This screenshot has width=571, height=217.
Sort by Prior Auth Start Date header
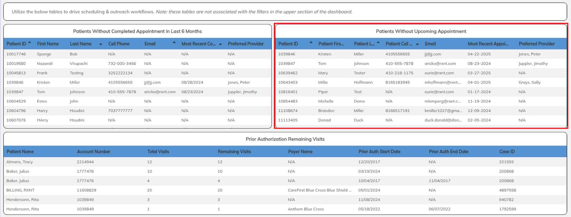(379, 152)
